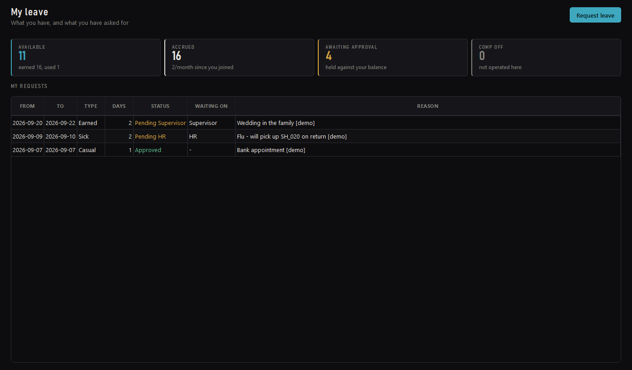The image size is (632, 370).
Task: Click the MY REQUESTS section label
Action: [29, 86]
